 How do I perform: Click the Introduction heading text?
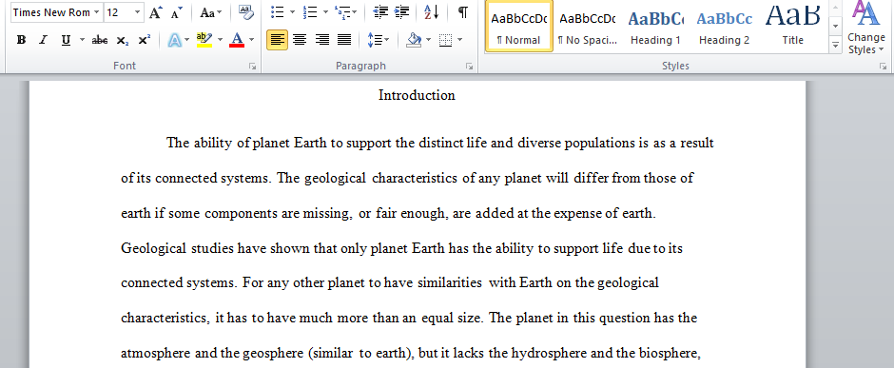point(417,95)
